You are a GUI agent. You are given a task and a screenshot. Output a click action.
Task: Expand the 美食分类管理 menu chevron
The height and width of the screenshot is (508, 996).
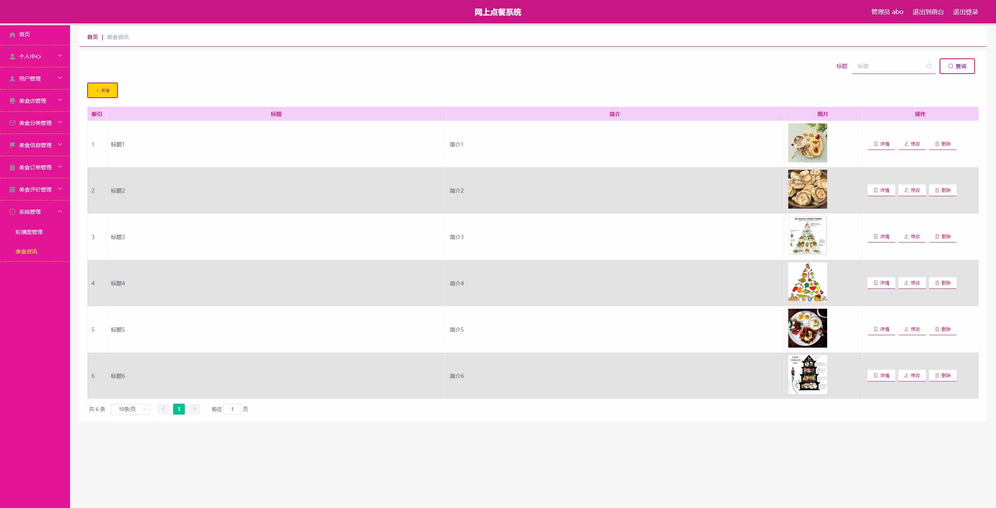[x=60, y=123]
